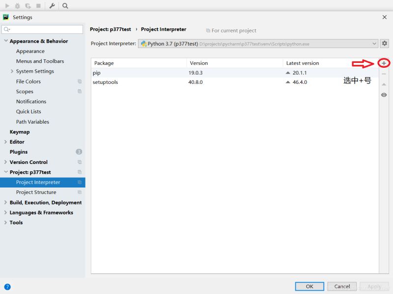This screenshot has height=294, width=393.
Task: Click version 40.8.0 cell
Action: 196,82
